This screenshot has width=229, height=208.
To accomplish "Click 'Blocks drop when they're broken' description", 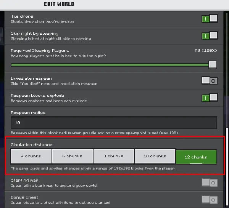I will pos(42,22).
